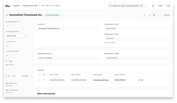177x103 pixels.
Task: Expand More Information section
Action: [x=46, y=93]
